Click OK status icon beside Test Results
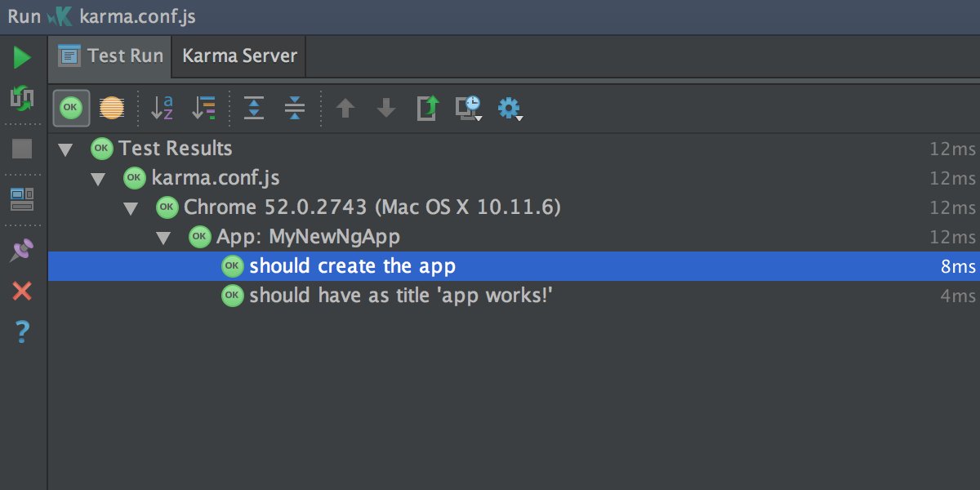This screenshot has width=980, height=490. (x=101, y=149)
